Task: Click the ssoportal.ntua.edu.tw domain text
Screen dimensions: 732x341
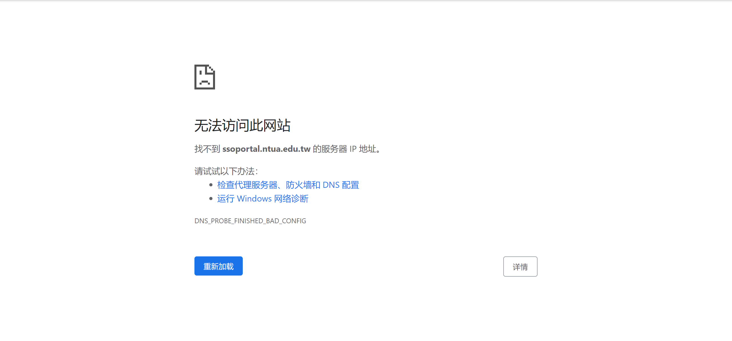Action: 266,149
